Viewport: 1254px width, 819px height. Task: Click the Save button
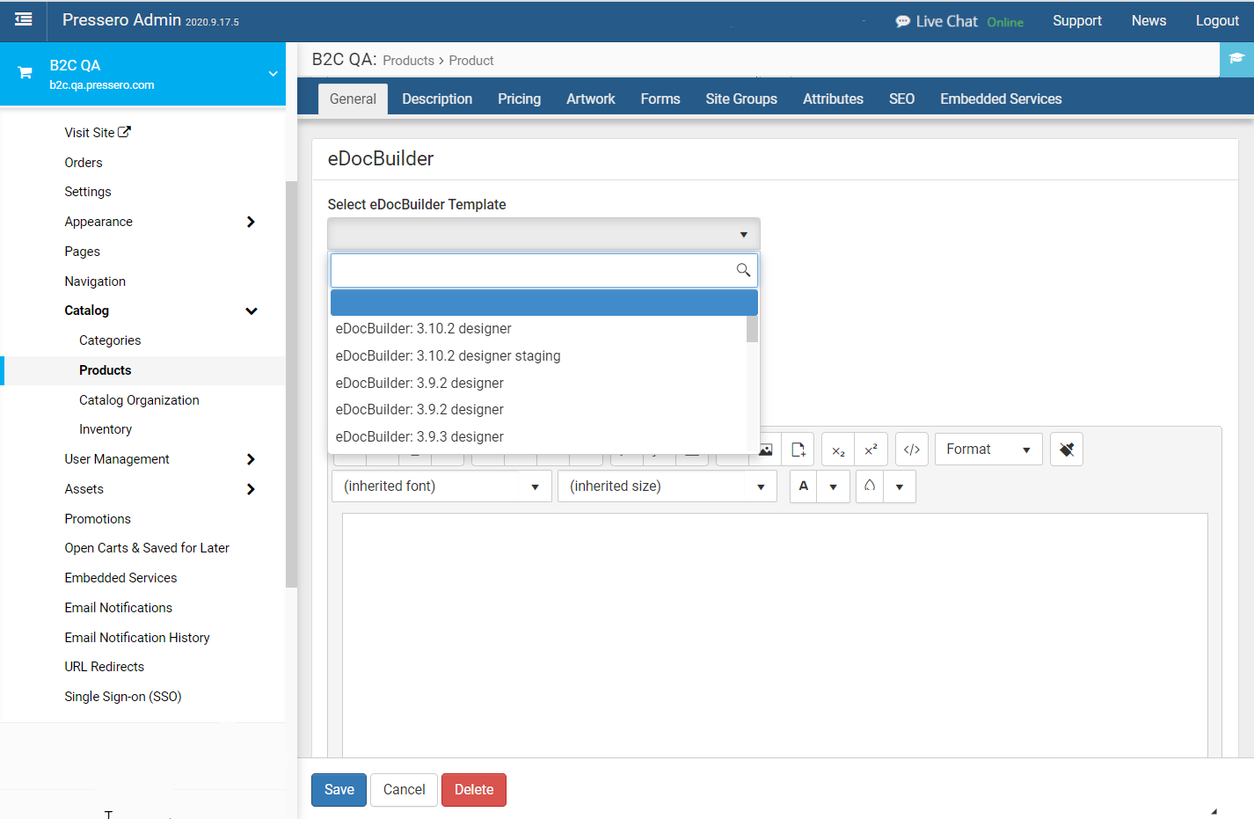point(339,790)
